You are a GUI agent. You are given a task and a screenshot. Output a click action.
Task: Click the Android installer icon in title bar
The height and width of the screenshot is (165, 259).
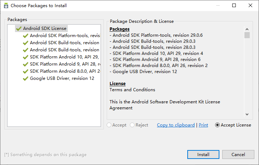click(x=6, y=5)
